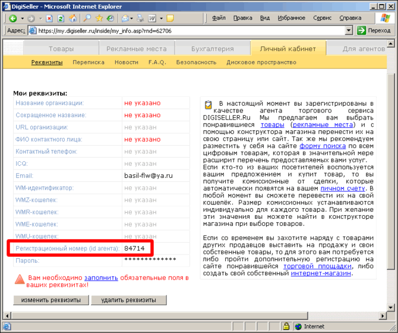This screenshot has height=333, width=398.
Task: Open the Реквизиты submenu link
Action: click(47, 62)
